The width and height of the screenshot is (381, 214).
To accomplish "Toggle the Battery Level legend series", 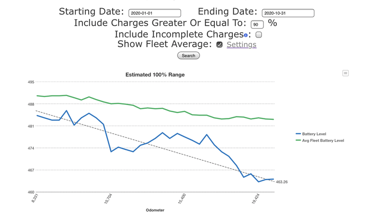I will [x=314, y=134].
